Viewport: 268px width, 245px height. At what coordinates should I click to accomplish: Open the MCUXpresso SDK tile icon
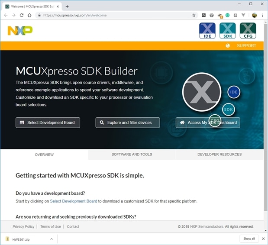(227, 31)
